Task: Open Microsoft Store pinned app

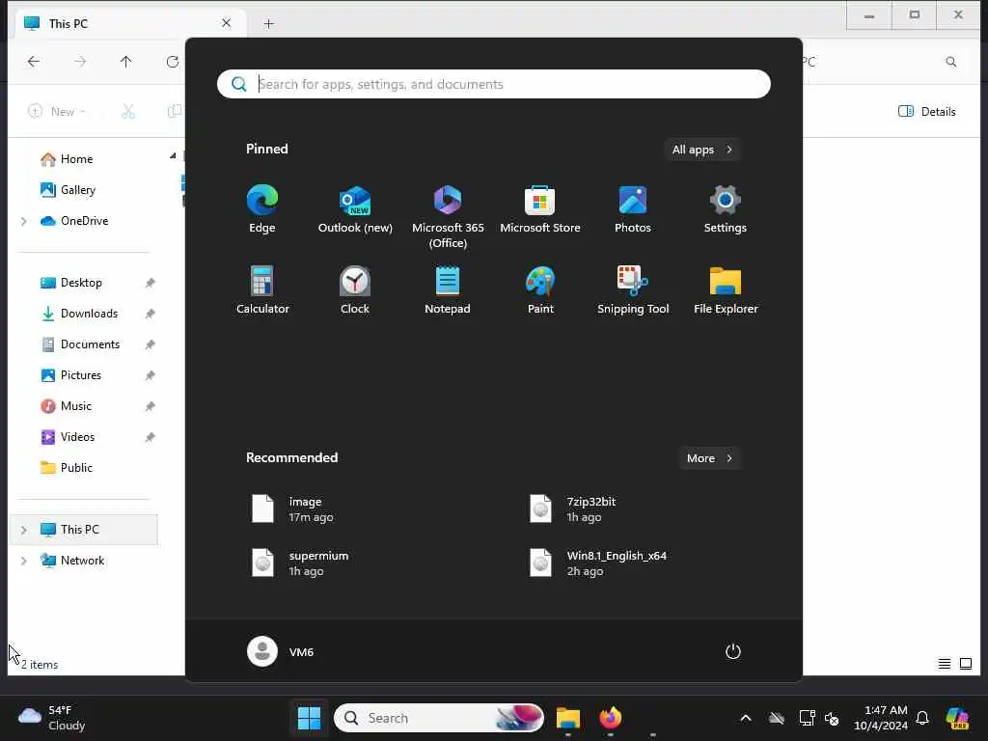Action: click(540, 209)
